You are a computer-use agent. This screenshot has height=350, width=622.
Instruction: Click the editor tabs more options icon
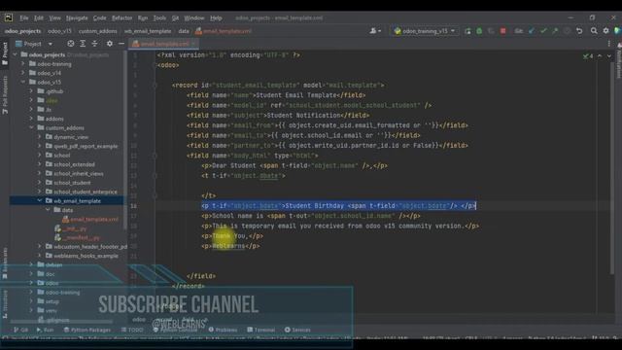pyautogui.click(x=609, y=44)
